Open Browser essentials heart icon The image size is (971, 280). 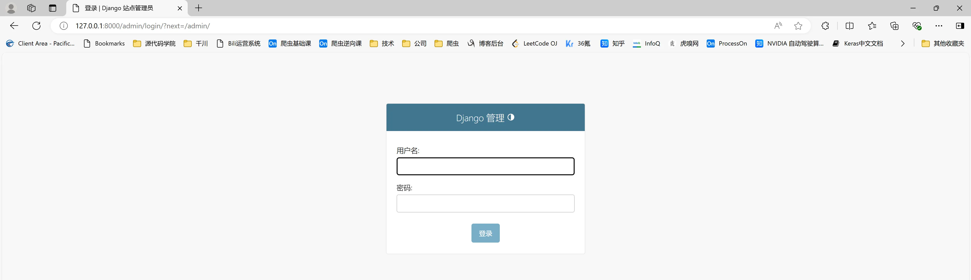(x=917, y=26)
